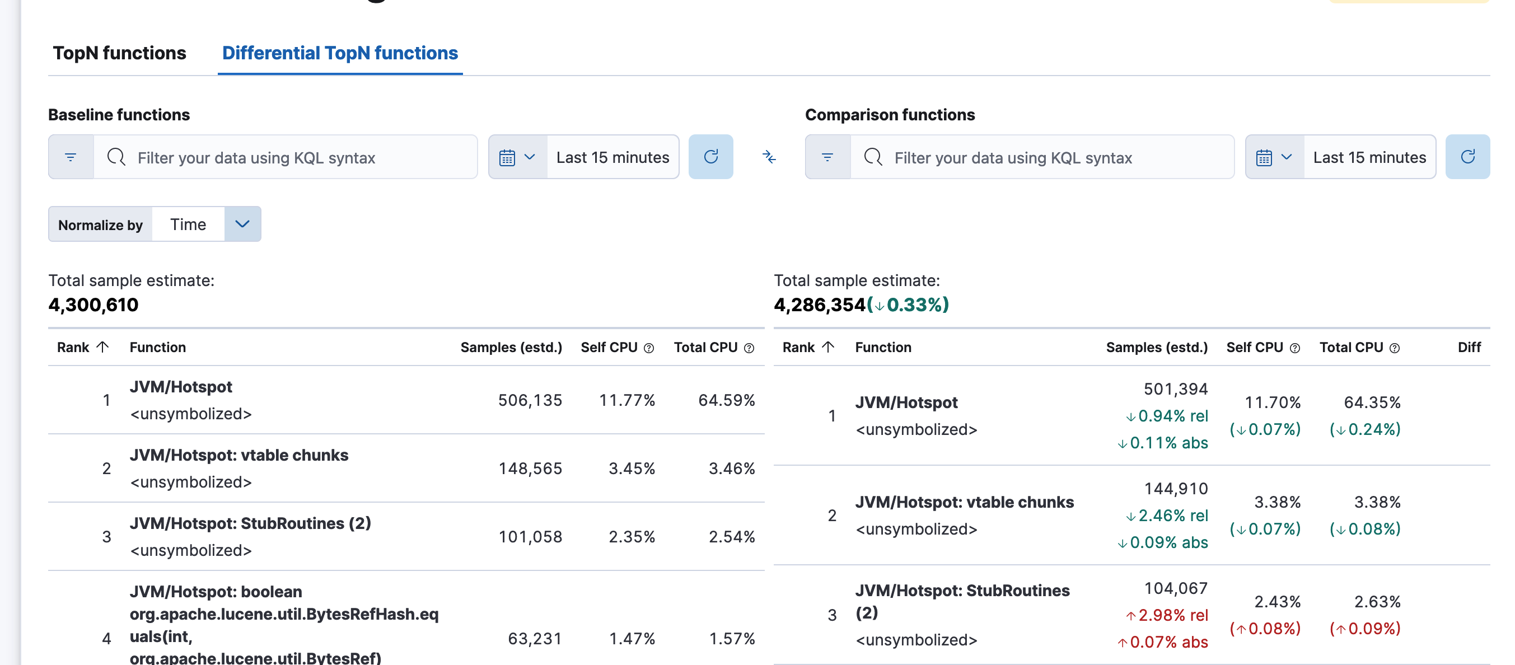Image resolution: width=1515 pixels, height=665 pixels.
Task: Select the Differential TopN functions tab
Action: [340, 53]
